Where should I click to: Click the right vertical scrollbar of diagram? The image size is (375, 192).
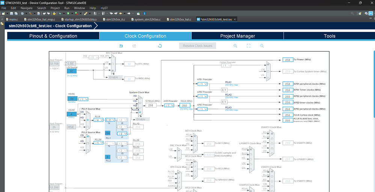point(374,84)
